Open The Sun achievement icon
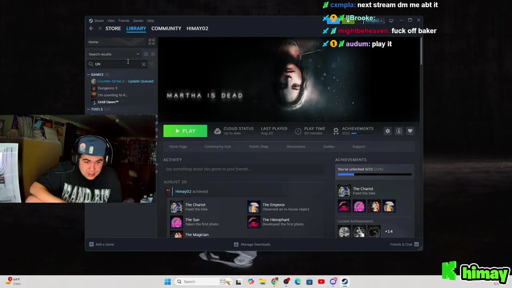Image resolution: width=512 pixels, height=288 pixels. click(x=176, y=222)
